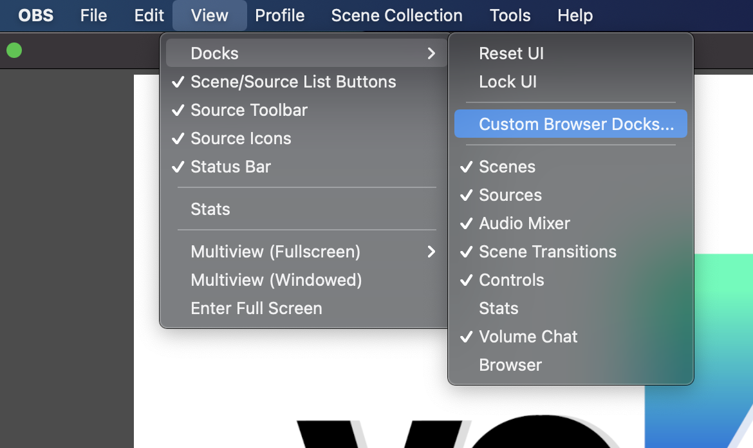The image size is (753, 448).
Task: Disable the Source Toolbar
Action: (248, 110)
